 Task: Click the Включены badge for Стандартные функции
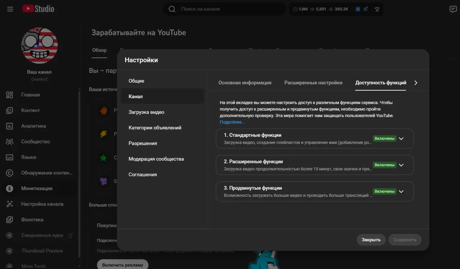point(385,139)
